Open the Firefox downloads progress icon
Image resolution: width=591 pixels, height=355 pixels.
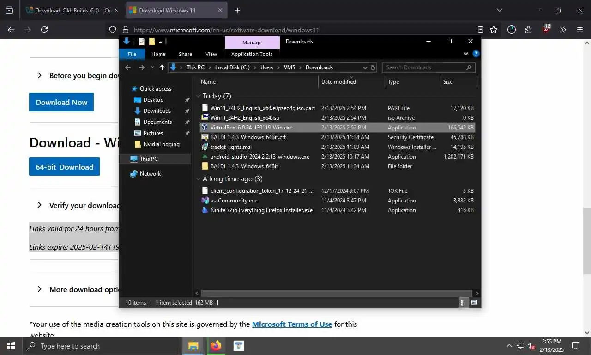[x=512, y=30]
